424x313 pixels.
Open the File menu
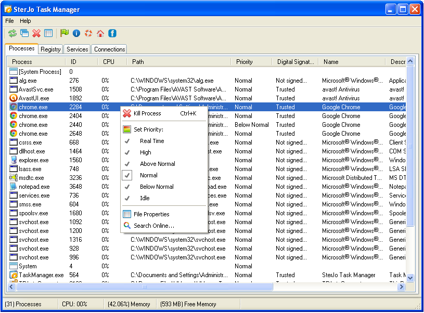(x=9, y=21)
